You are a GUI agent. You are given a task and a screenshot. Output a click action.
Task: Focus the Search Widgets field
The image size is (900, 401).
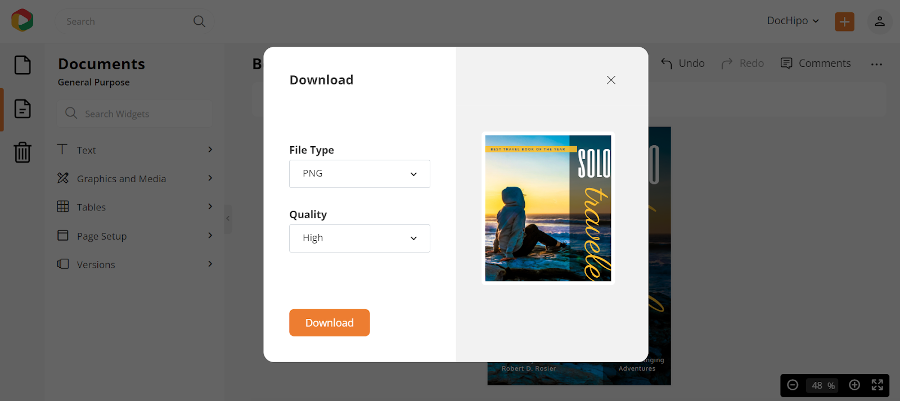click(135, 114)
